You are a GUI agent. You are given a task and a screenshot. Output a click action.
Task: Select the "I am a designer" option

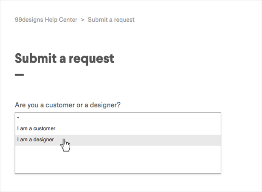(36, 140)
